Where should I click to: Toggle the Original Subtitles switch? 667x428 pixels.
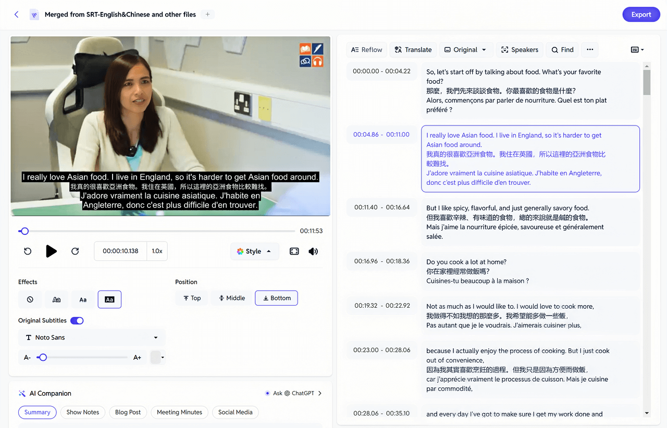click(x=77, y=321)
